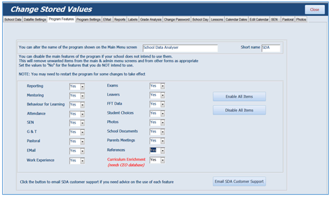
Task: Click Email SDA Customer Support button
Action: pos(239,181)
